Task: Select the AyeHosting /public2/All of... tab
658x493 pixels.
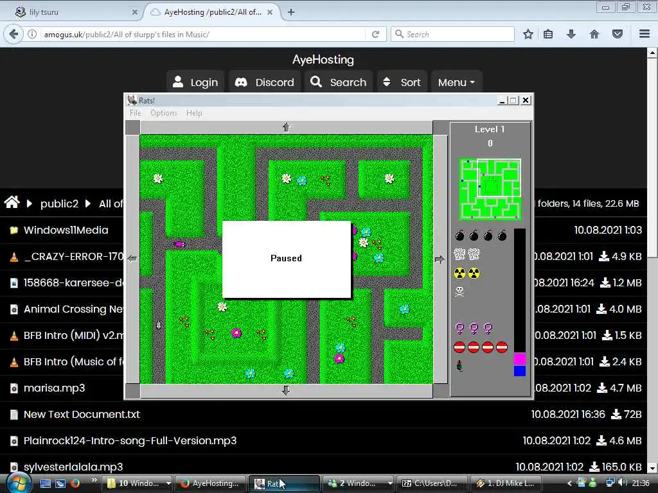Action: (212, 12)
